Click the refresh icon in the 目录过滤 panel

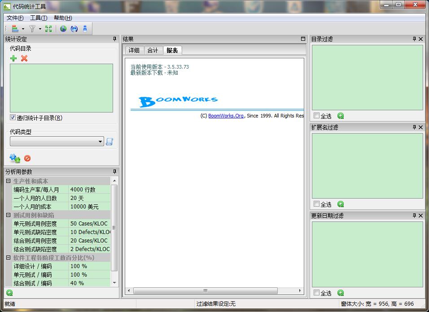[341, 116]
